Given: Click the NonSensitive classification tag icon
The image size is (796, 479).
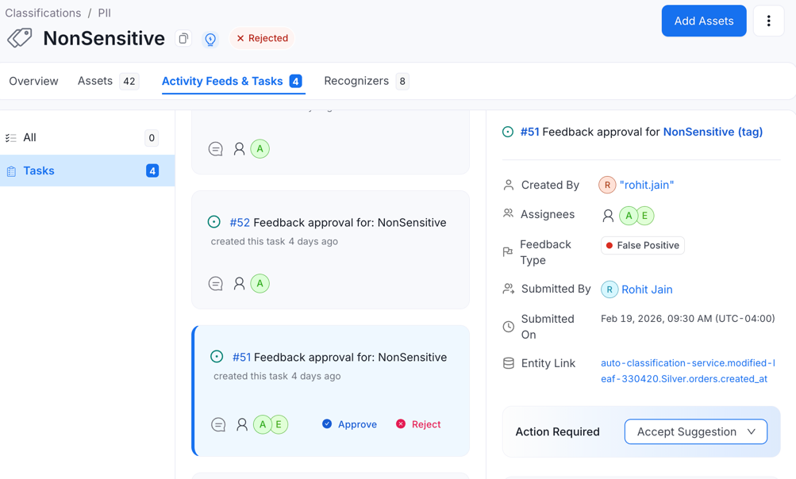Looking at the screenshot, I should (20, 37).
